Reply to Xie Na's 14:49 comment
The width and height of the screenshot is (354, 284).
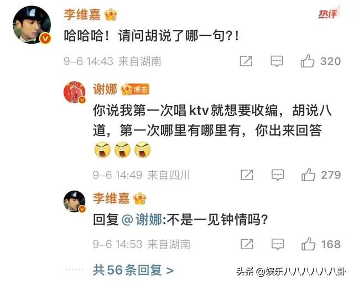click(x=278, y=175)
